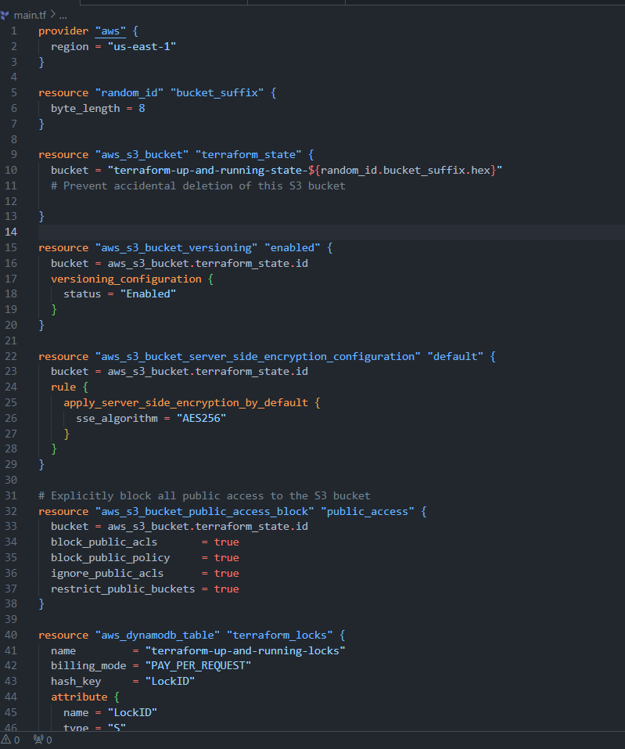Click the "terraform_state" resource name on line 9
This screenshot has width=625, height=749.
coord(248,155)
